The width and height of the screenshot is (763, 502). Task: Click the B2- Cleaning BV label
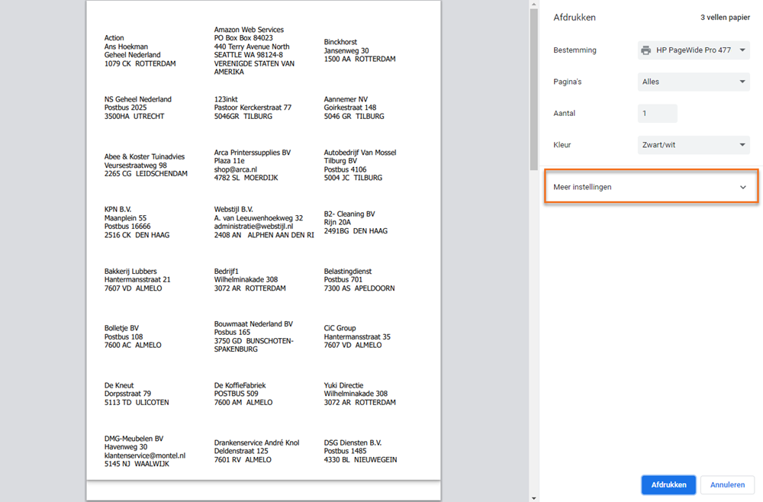(356, 222)
